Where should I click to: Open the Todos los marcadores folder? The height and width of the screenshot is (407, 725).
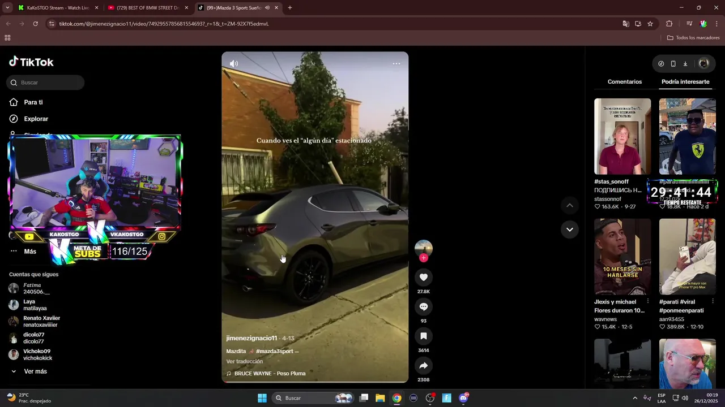[x=693, y=38]
